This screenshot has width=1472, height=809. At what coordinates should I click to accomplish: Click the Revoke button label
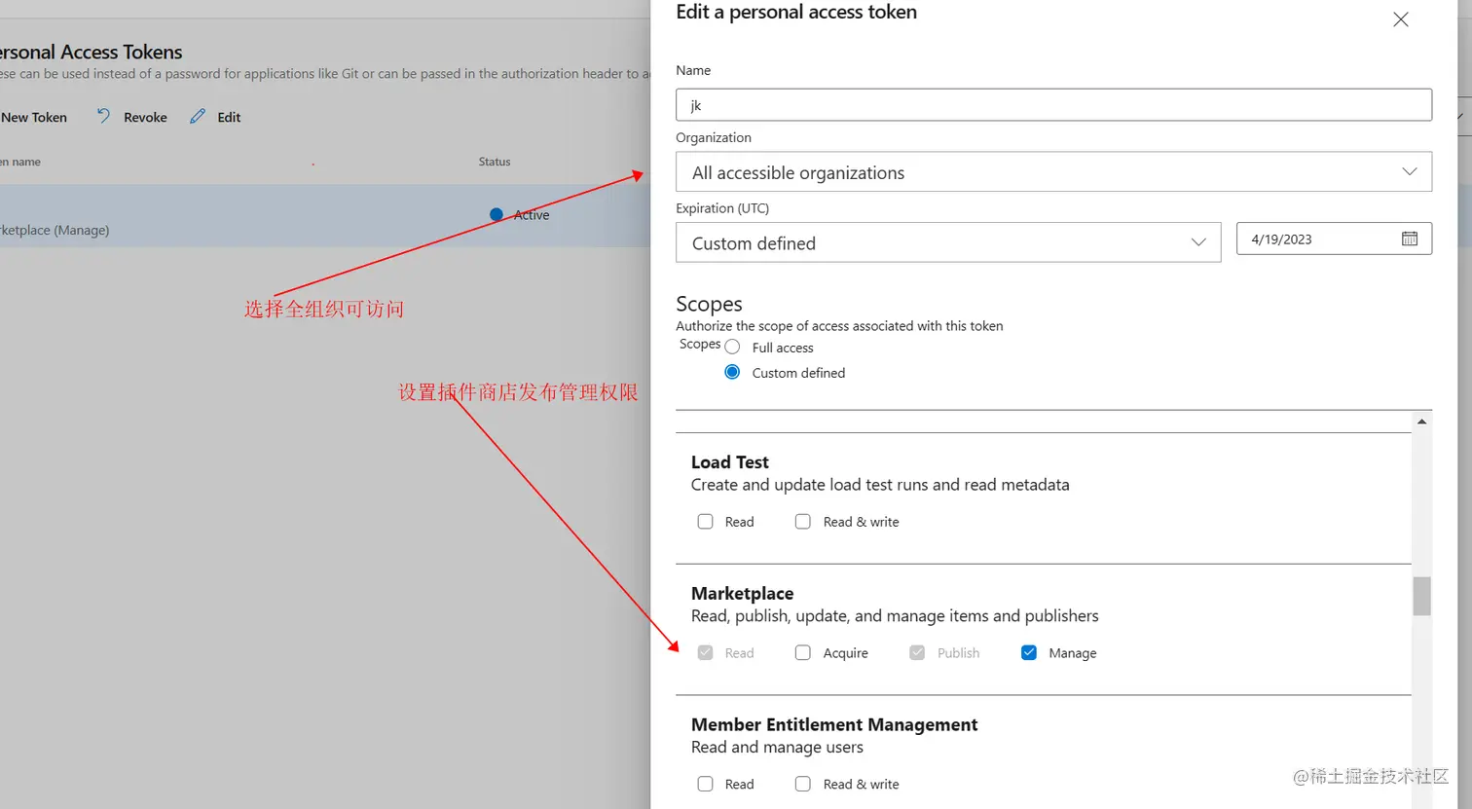click(145, 117)
